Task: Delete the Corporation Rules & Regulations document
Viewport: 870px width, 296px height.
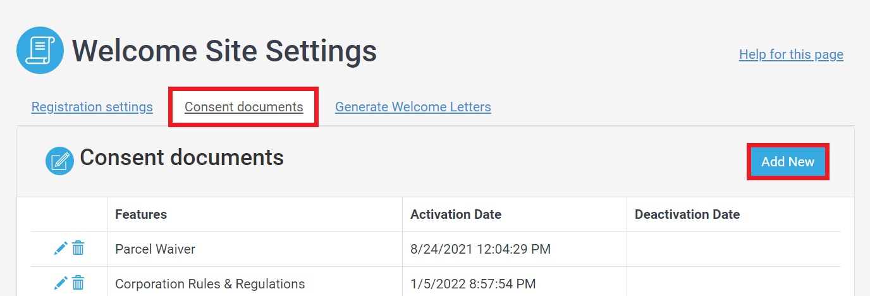Action: (78, 283)
